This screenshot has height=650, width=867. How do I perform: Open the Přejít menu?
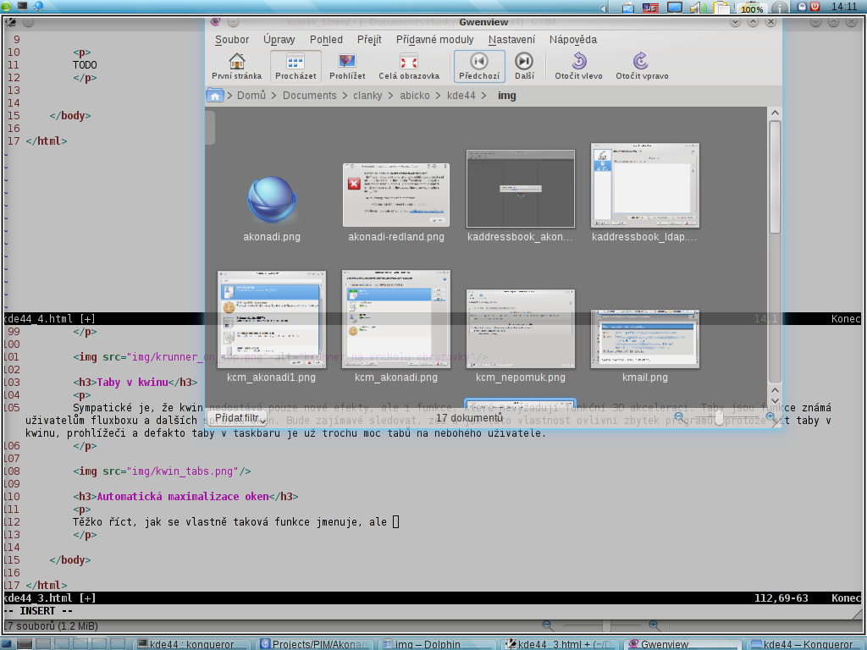tap(369, 40)
